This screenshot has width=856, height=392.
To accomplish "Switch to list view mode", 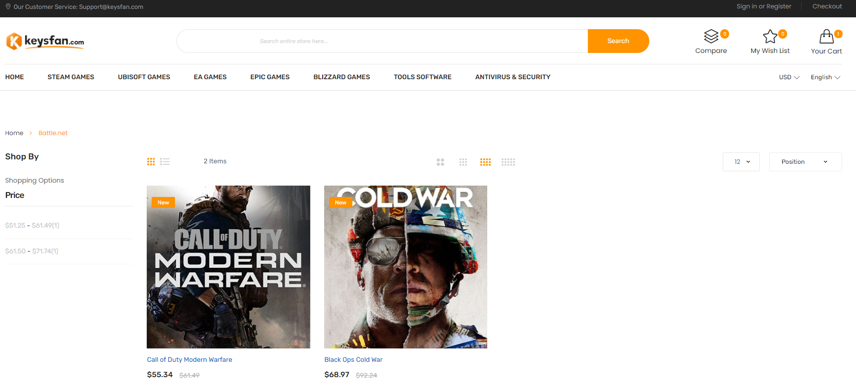I will click(165, 161).
